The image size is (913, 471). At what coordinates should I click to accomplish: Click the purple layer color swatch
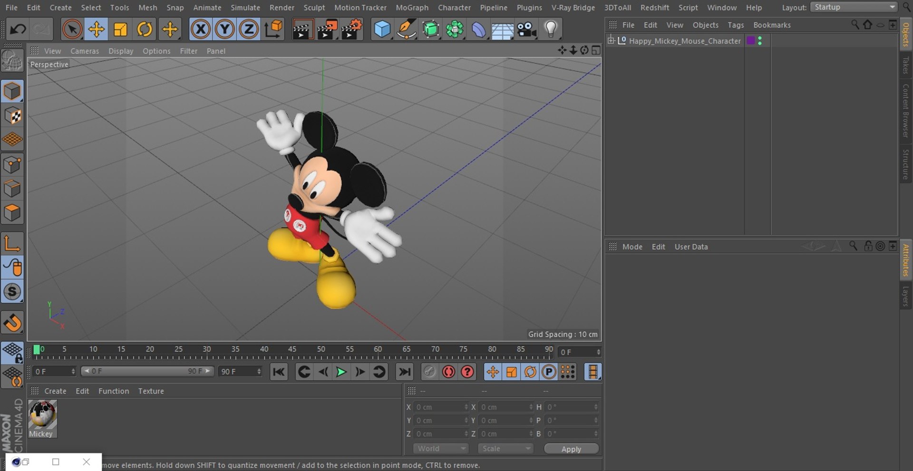(x=751, y=40)
